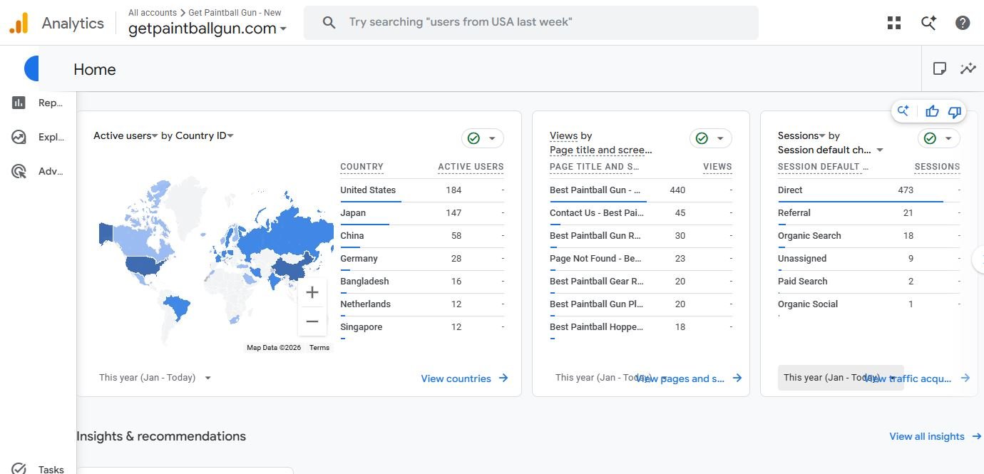Follow the View all insights link
The image size is (984, 474).
point(936,436)
